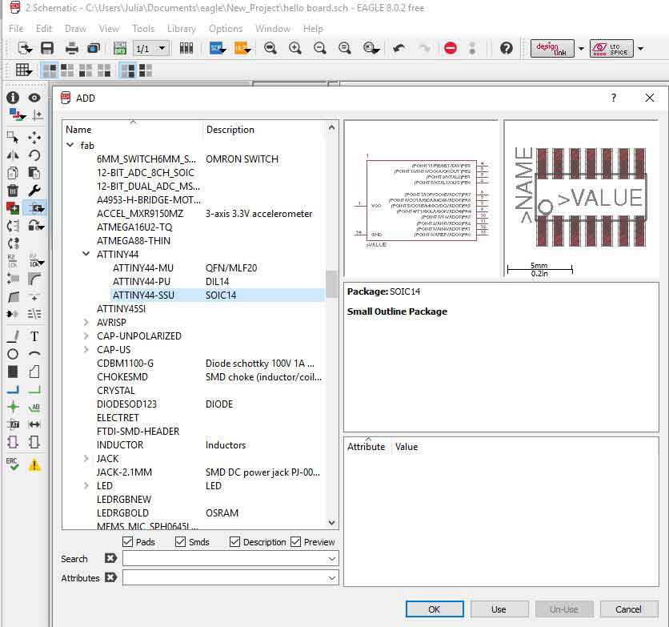Open the SCR script icon

point(217,48)
